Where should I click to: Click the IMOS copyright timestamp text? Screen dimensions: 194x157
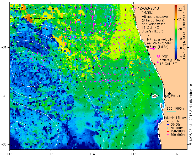191,113
